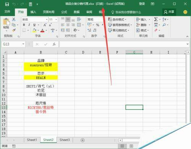Switch to the Sheet3 worksheet tab
The image size is (191, 149).
pyautogui.click(x=65, y=140)
